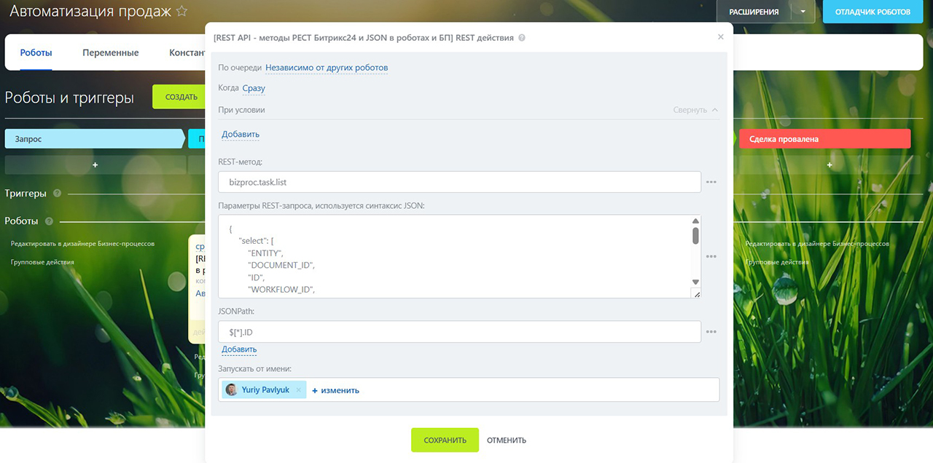Click scrollbar down arrow in JSON textarea
Viewport: 933px width, 463px height.
coord(695,282)
